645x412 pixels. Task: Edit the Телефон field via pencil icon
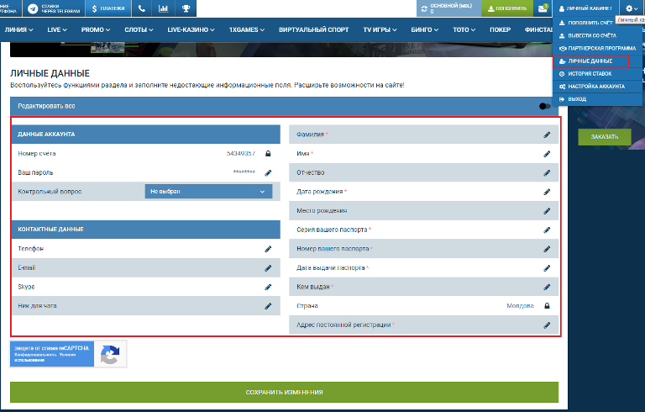coord(269,249)
